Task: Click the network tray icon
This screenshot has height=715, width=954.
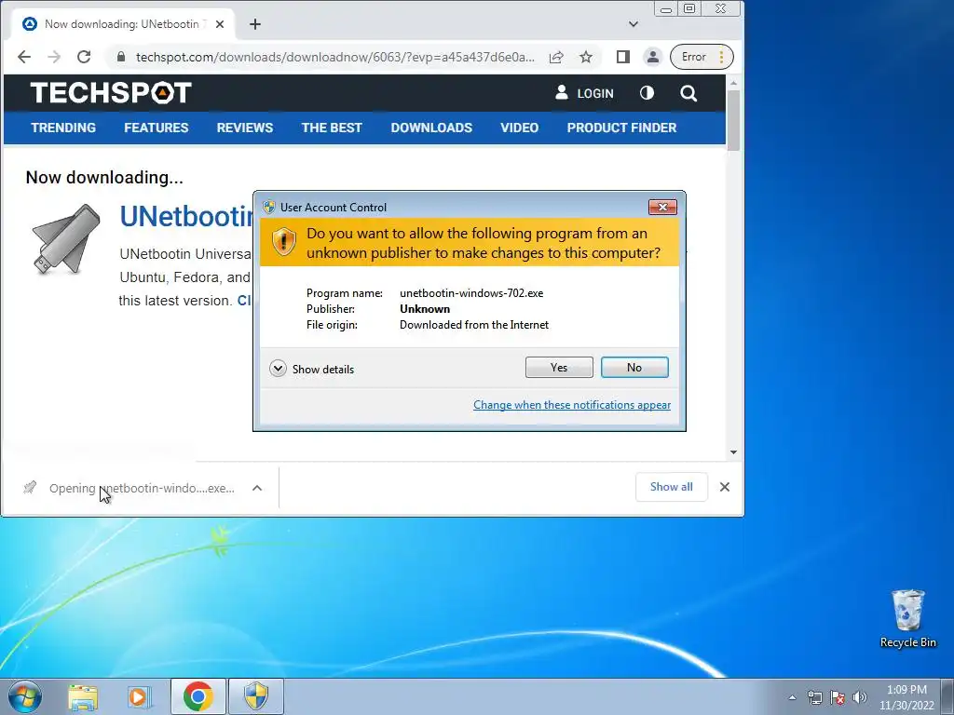Action: coord(814,697)
